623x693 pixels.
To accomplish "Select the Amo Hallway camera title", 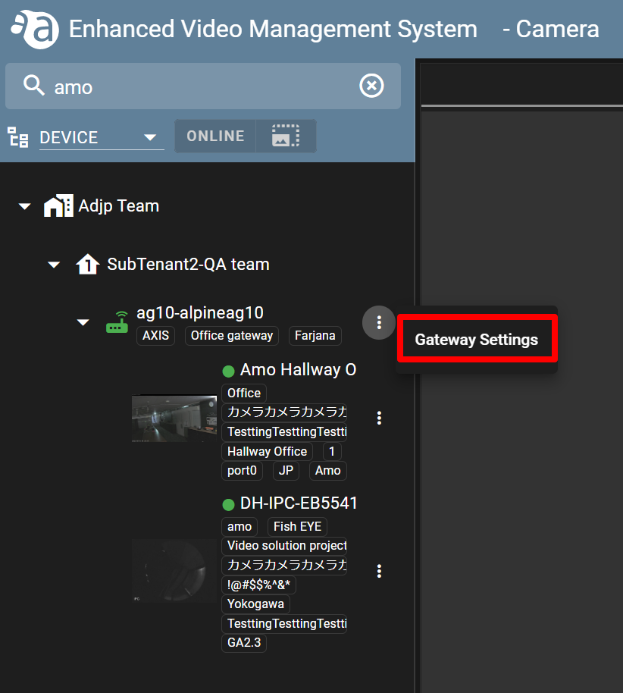I will click(x=298, y=369).
